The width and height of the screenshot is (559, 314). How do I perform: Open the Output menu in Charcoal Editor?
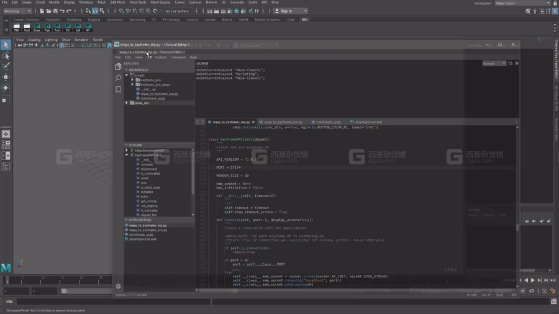point(160,57)
